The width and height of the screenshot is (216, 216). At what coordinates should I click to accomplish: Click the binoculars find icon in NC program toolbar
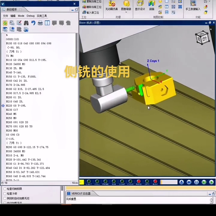point(26,23)
